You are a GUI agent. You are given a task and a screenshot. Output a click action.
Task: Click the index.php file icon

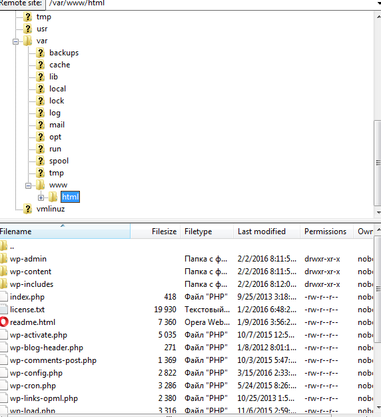[4, 296]
